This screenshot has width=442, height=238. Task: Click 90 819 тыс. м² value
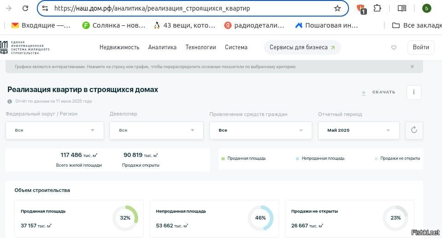(141, 155)
